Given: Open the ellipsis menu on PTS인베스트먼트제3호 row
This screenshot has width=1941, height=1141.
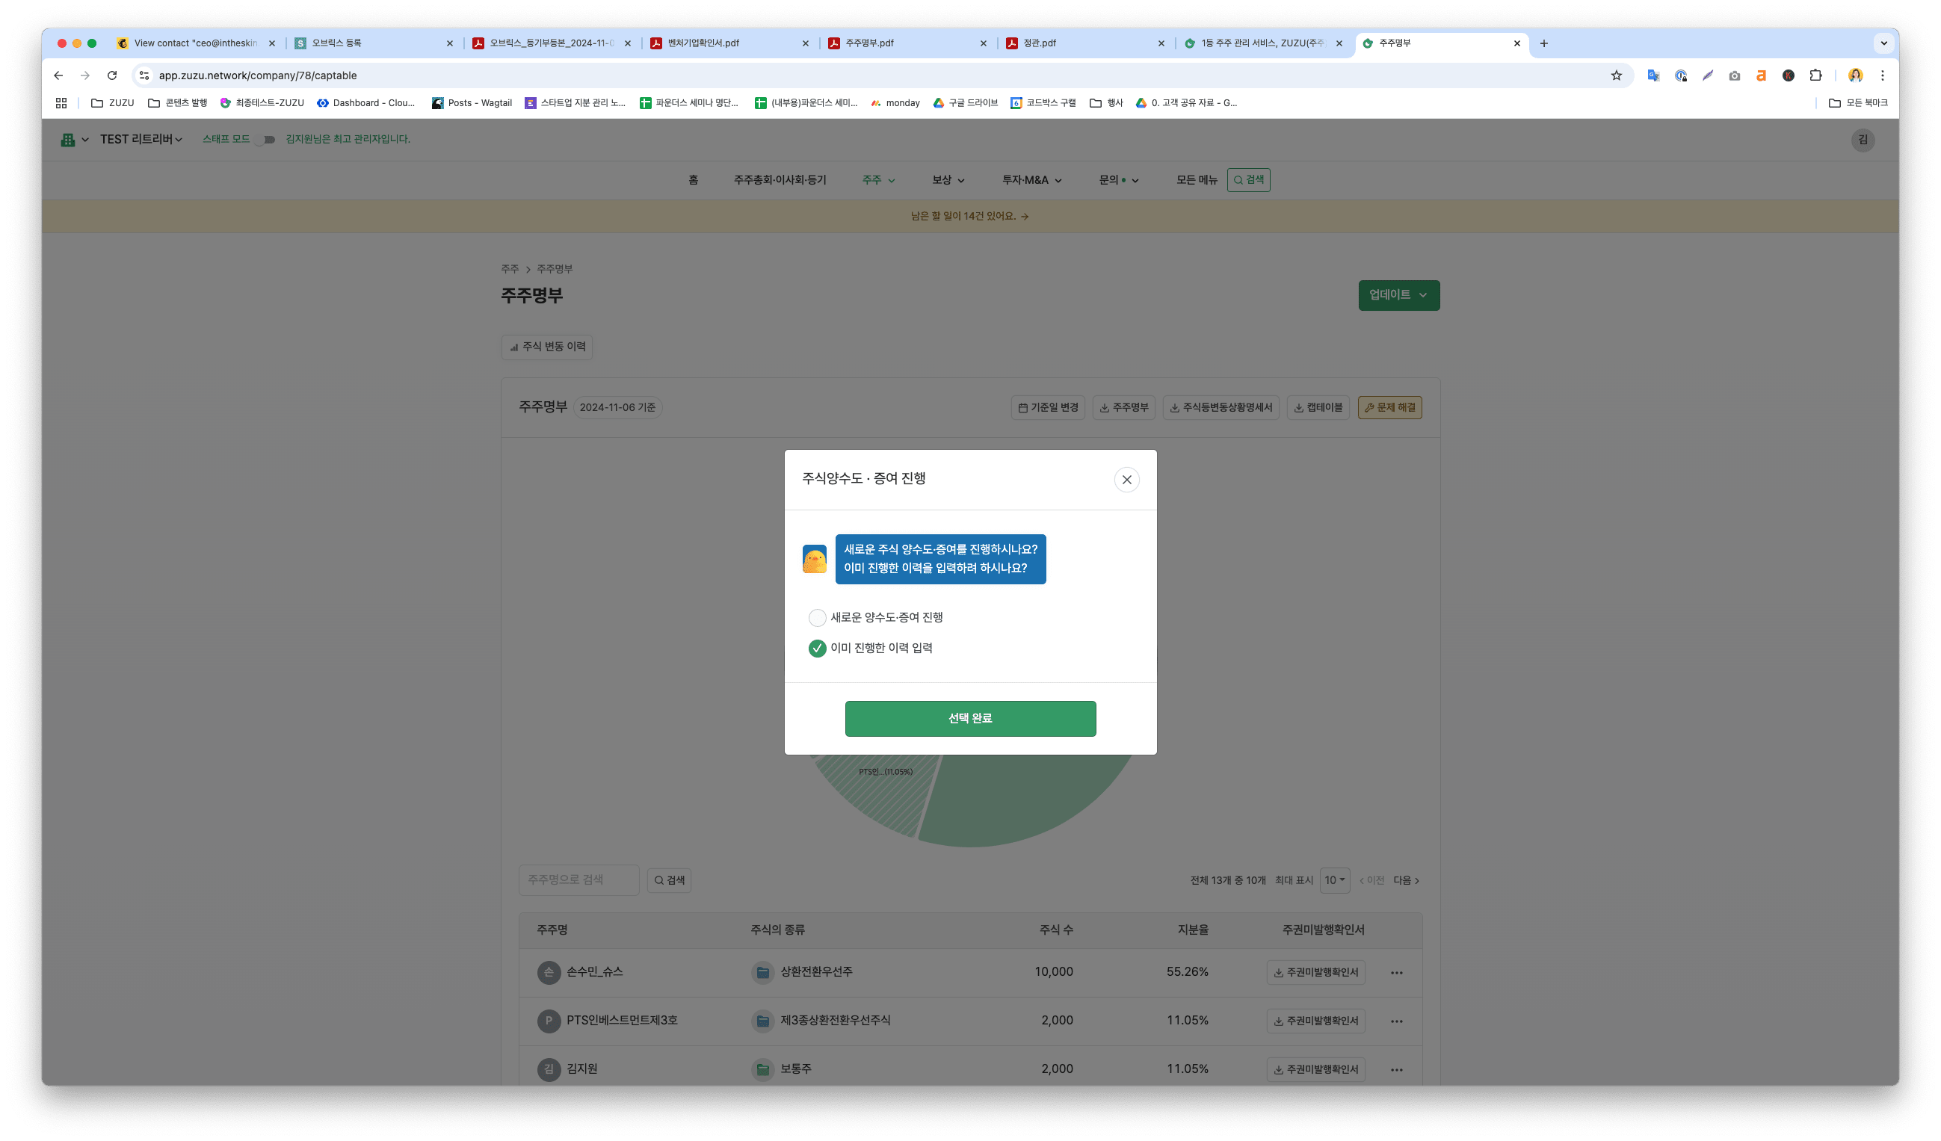Looking at the screenshot, I should pyautogui.click(x=1396, y=1021).
